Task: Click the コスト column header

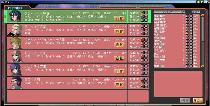Action: [x=196, y=12]
